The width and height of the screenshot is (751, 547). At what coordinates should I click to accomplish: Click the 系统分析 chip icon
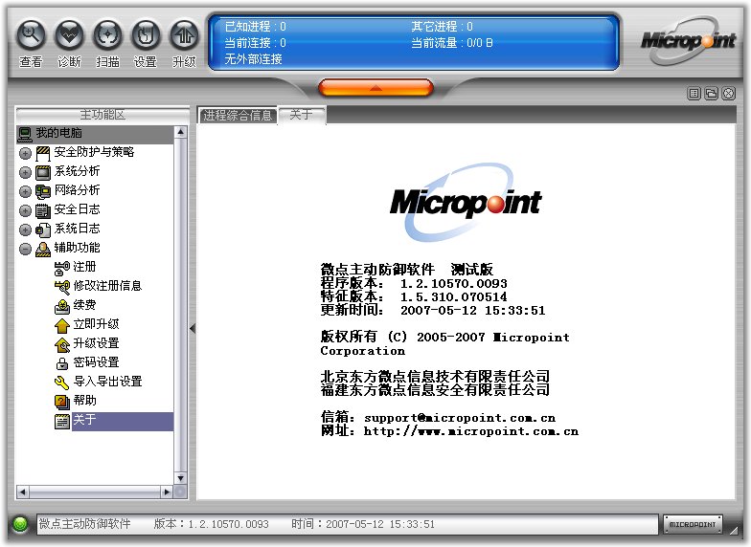(43, 172)
